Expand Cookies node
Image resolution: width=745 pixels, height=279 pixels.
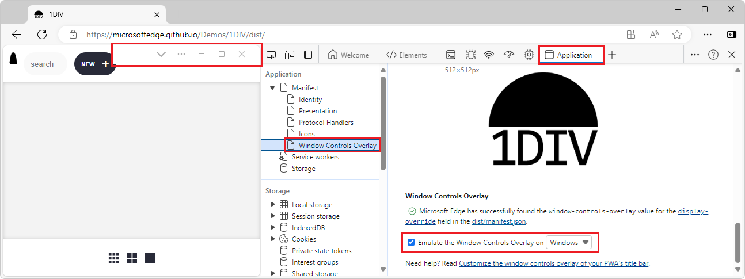273,239
